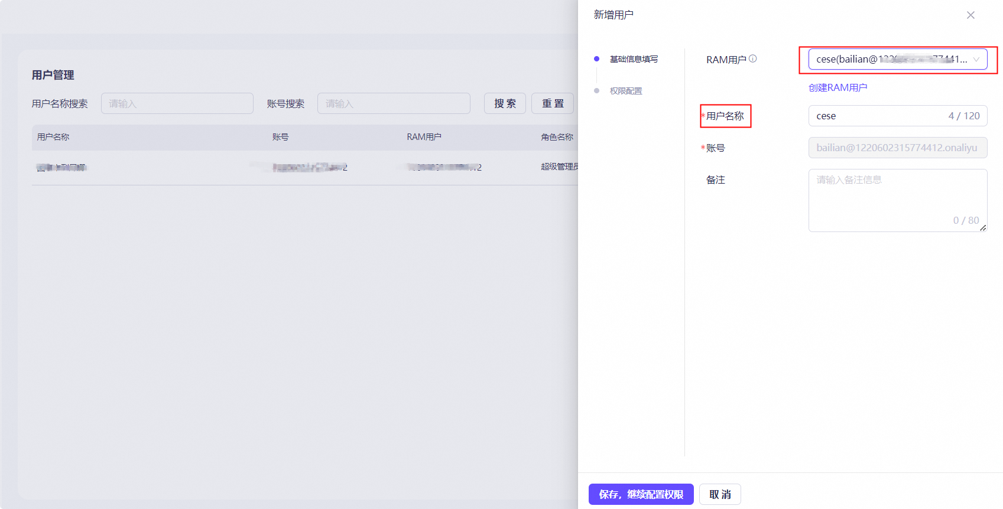Click the 用户名称 input containing cese
Viewport: 1003px width, 509px height.
click(x=897, y=116)
